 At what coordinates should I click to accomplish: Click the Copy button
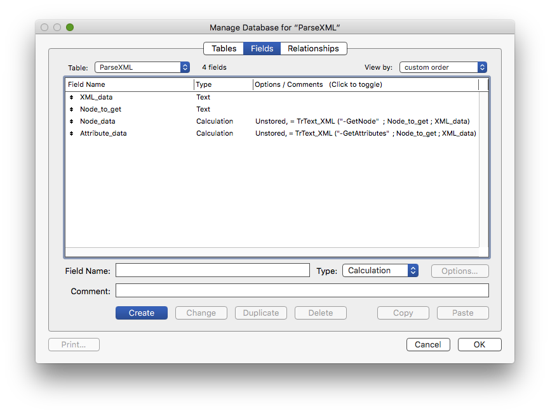point(403,313)
